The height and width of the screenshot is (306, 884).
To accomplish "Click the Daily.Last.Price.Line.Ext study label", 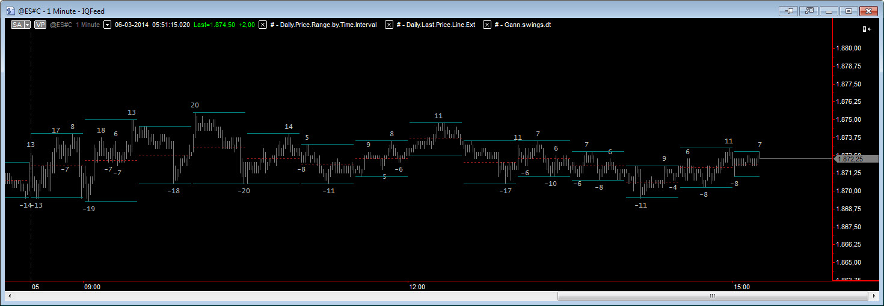I will tap(436, 25).
